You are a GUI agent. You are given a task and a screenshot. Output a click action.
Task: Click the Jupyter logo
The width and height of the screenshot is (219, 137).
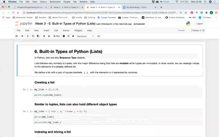click(x=24, y=24)
